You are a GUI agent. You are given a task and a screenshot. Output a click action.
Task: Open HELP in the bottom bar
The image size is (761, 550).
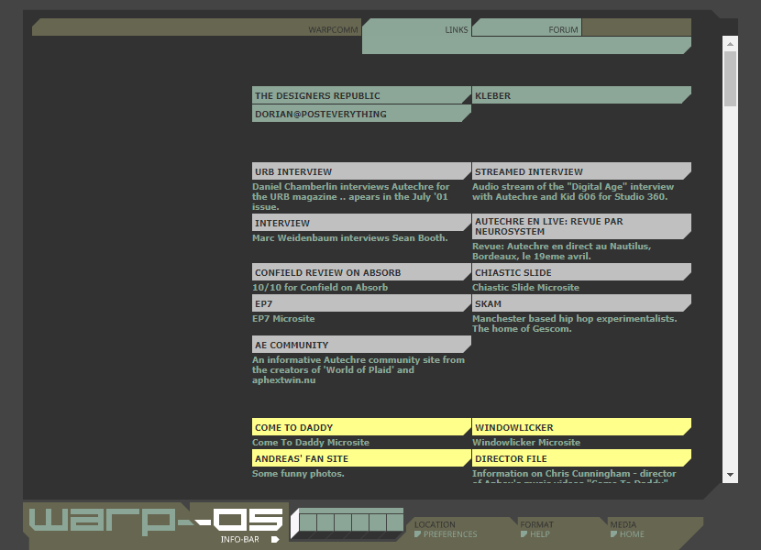click(540, 534)
